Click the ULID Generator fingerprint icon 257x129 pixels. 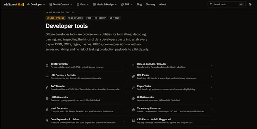click(x=133, y=98)
